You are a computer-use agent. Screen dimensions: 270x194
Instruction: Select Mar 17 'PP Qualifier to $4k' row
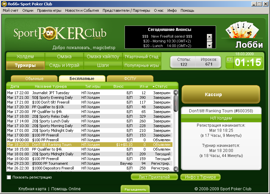(89, 112)
